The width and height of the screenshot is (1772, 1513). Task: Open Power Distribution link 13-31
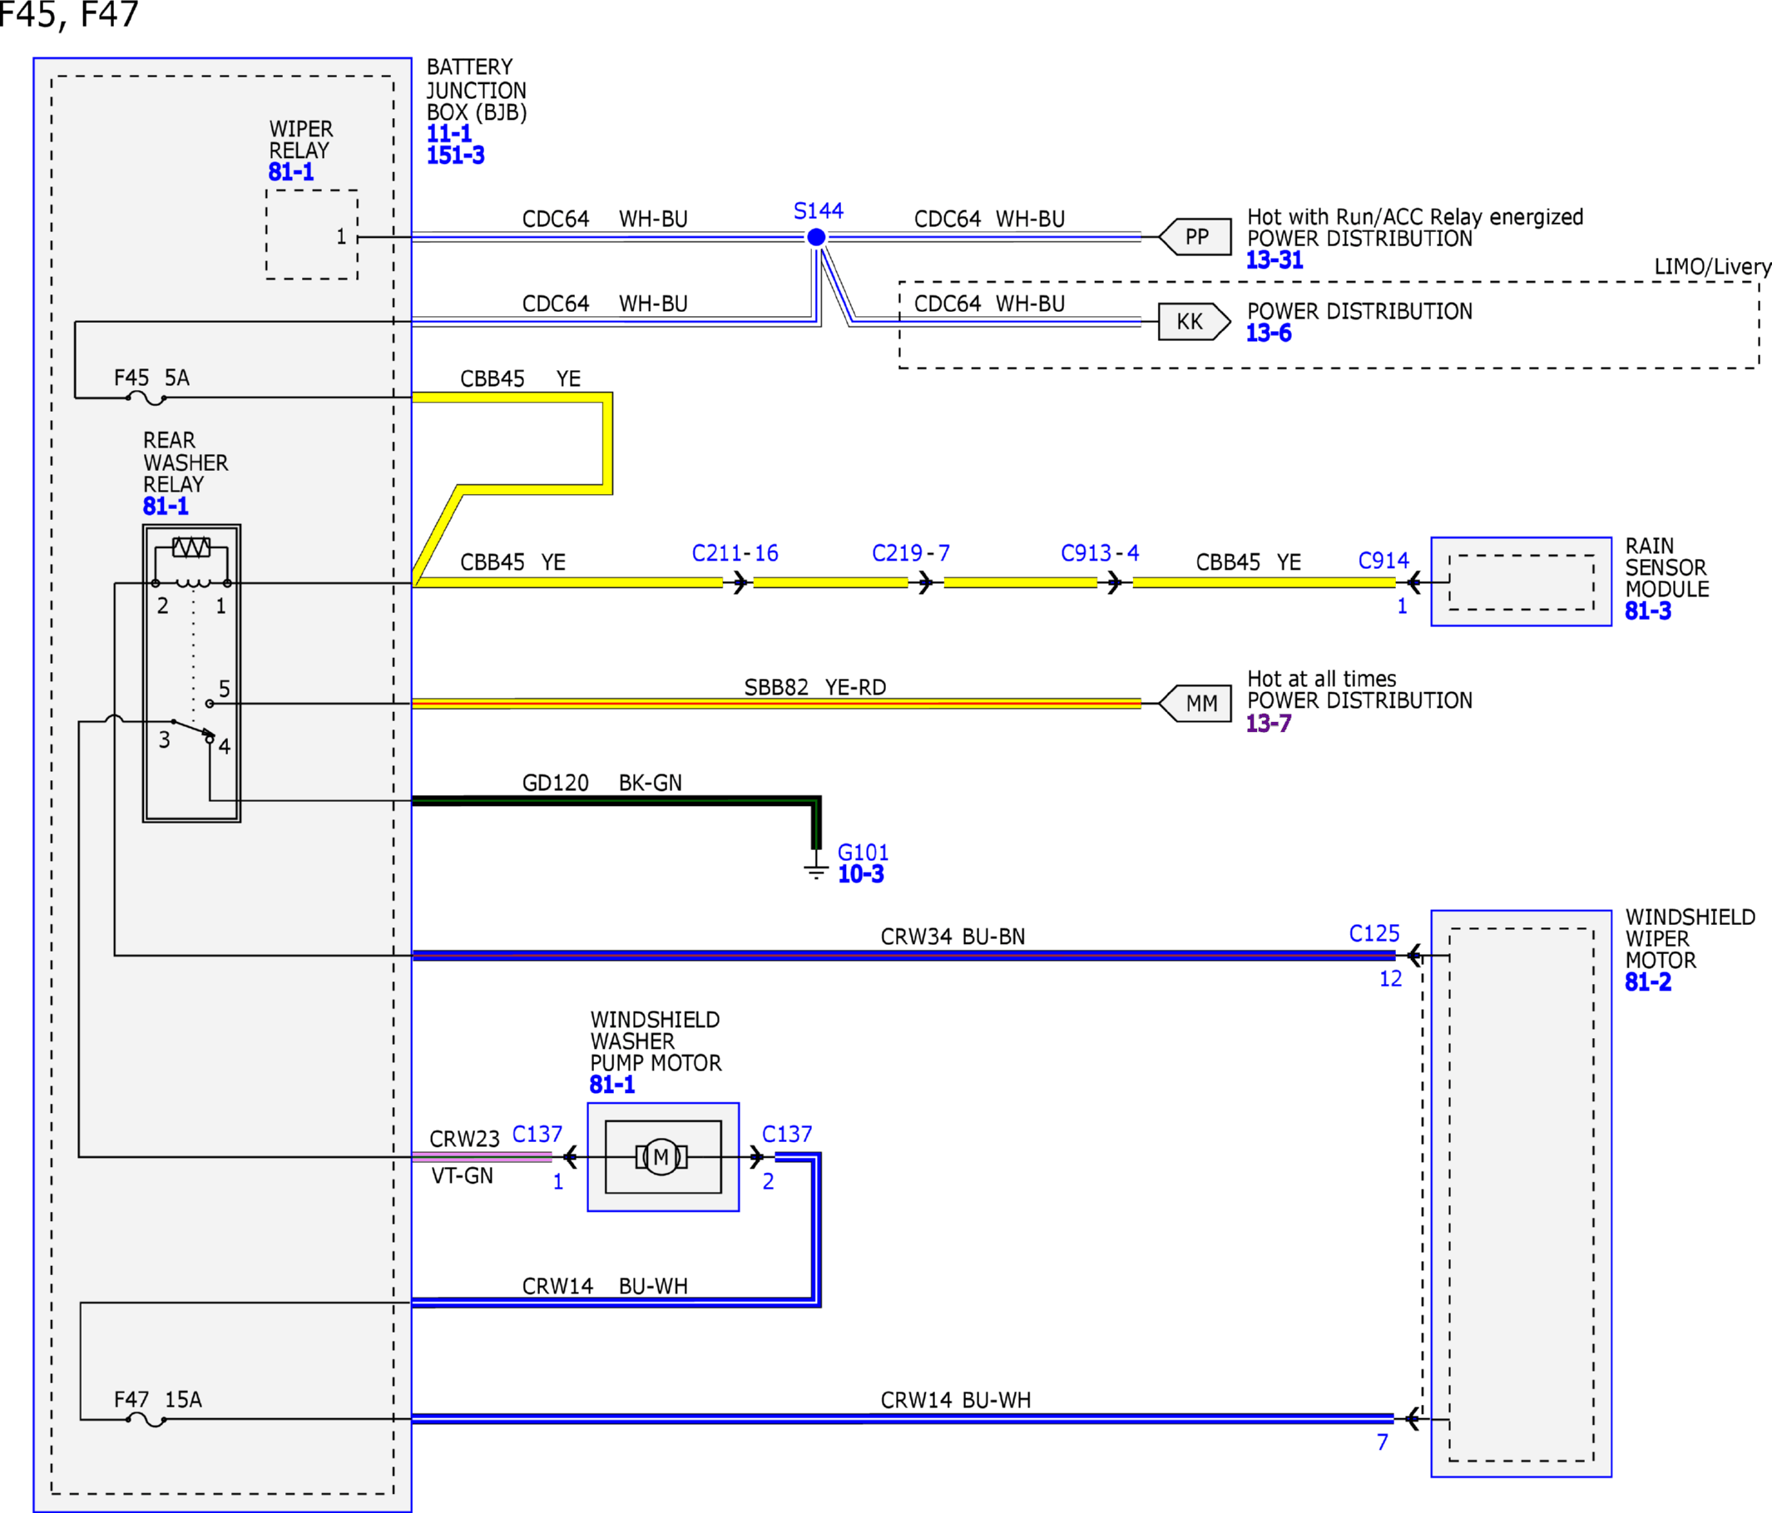coord(1275,260)
